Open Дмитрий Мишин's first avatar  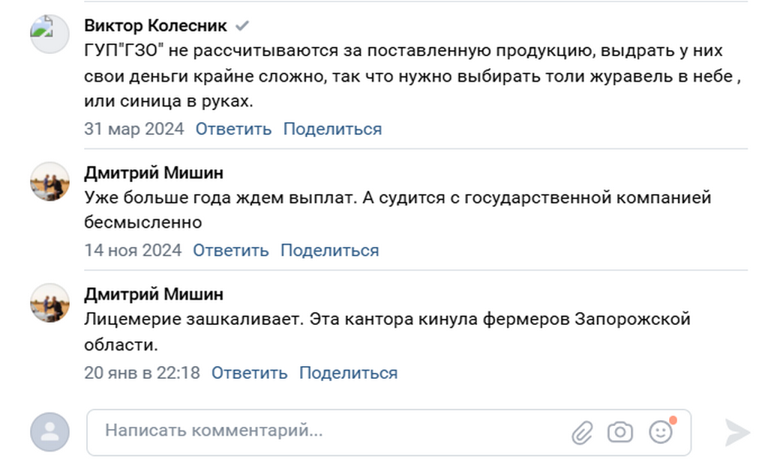coord(49,180)
